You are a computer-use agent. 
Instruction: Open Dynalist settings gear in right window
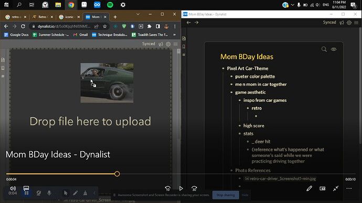click(x=349, y=23)
